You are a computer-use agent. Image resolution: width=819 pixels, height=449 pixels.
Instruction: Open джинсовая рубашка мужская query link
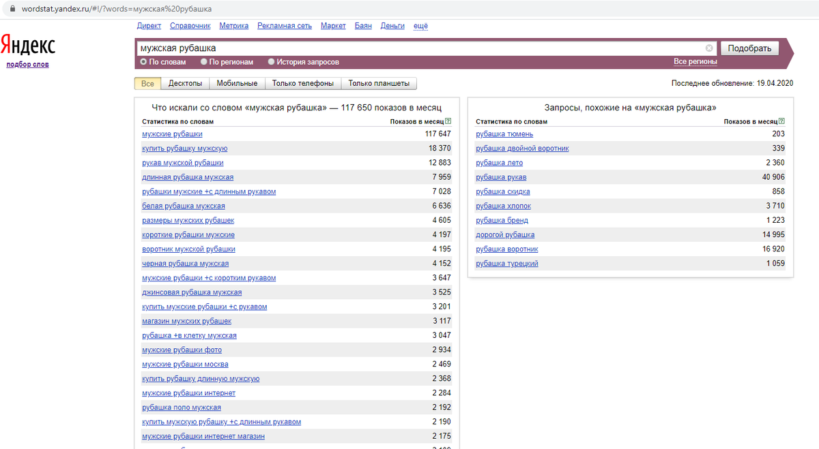pos(192,292)
